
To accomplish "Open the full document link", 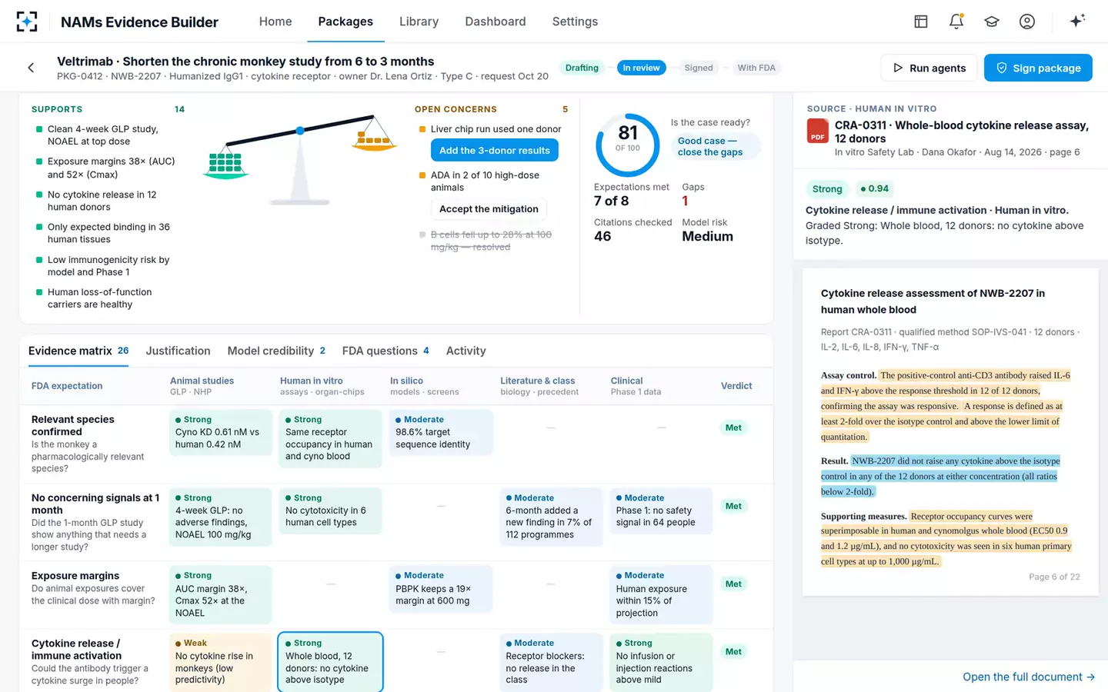I will (x=1029, y=677).
